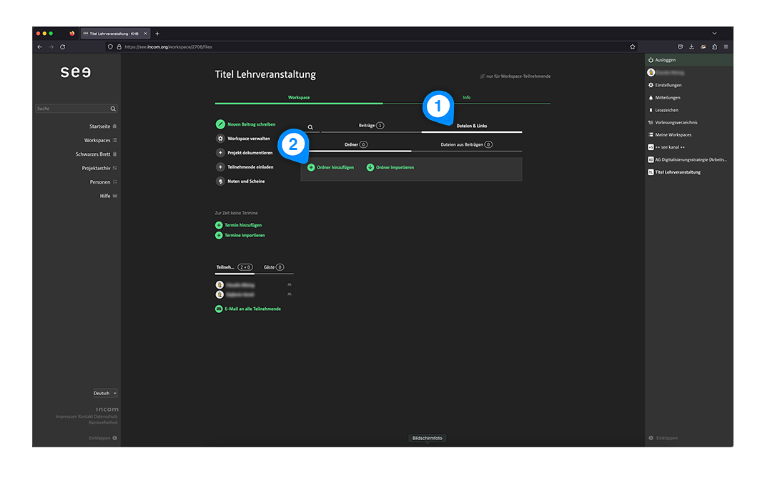Image resolution: width=765 pixels, height=498 pixels.
Task: Click the Lesezeichen bookmark icon
Action: coord(651,110)
